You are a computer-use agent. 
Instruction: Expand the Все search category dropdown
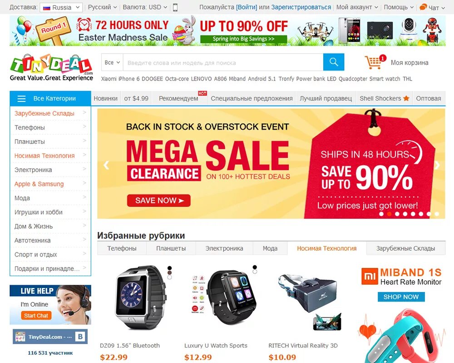pos(112,62)
